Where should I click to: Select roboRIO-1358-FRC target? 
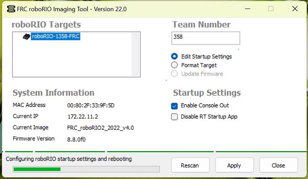[x=56, y=36]
